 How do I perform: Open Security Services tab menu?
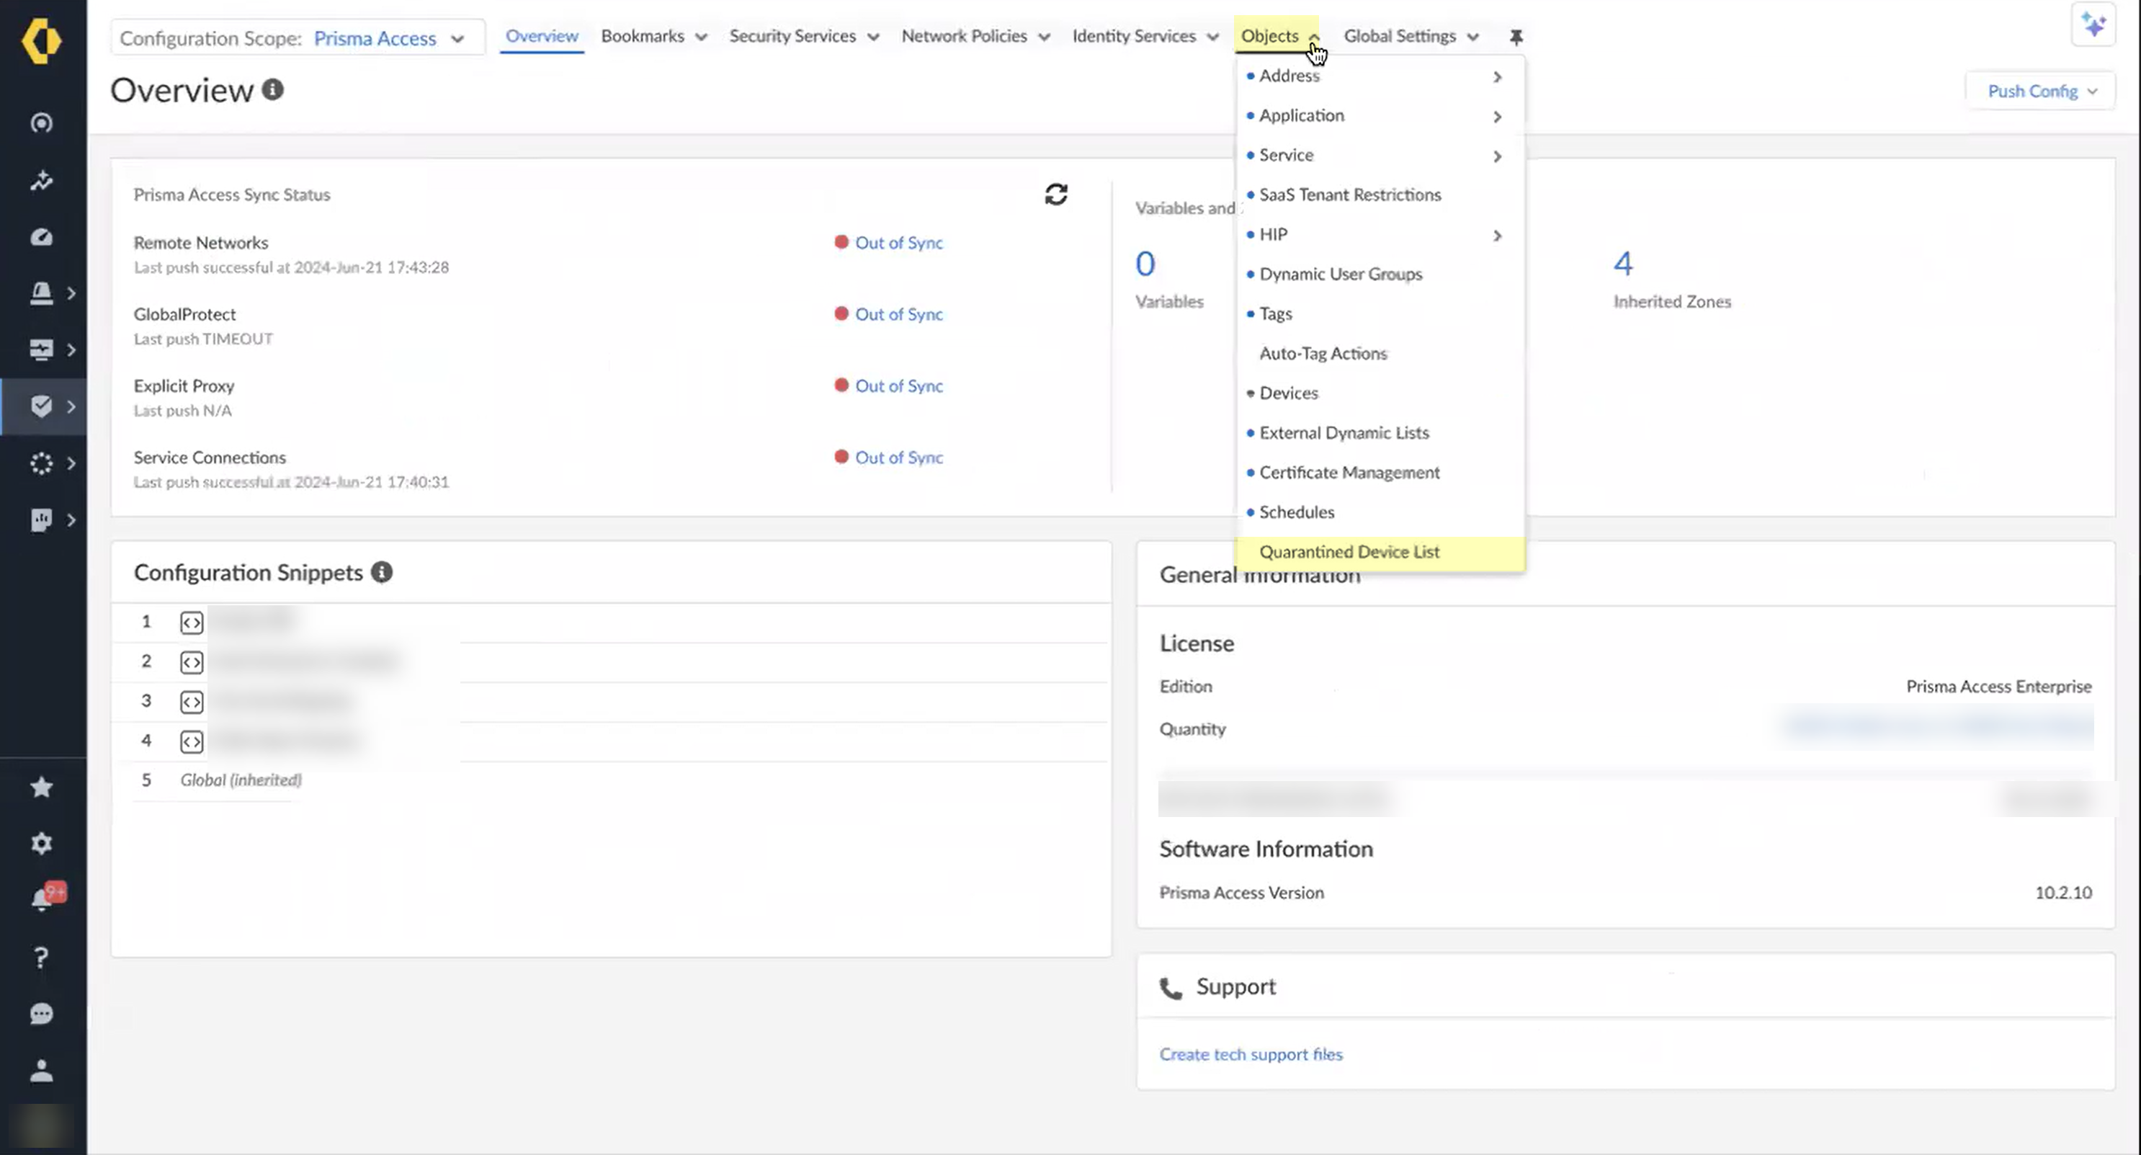coord(803,37)
